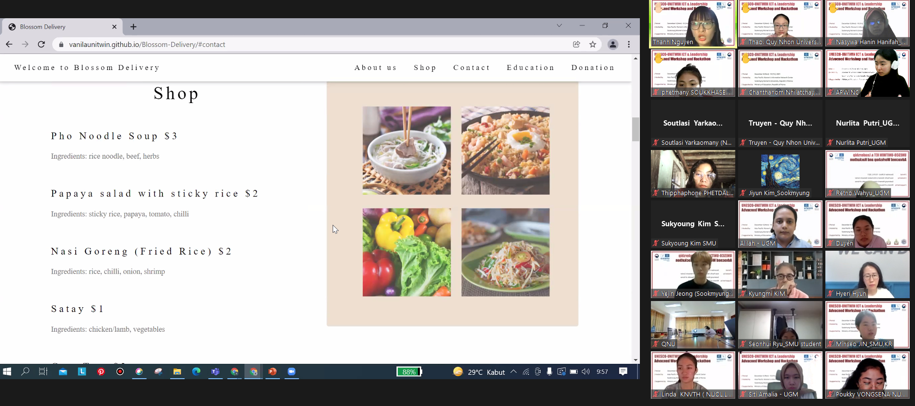915x406 pixels.
Task: Click the 9:57 clock in tray
Action: pyautogui.click(x=602, y=371)
